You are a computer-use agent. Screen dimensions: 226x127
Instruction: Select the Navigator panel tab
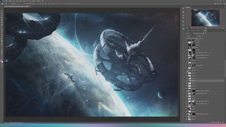(x=188, y=7)
